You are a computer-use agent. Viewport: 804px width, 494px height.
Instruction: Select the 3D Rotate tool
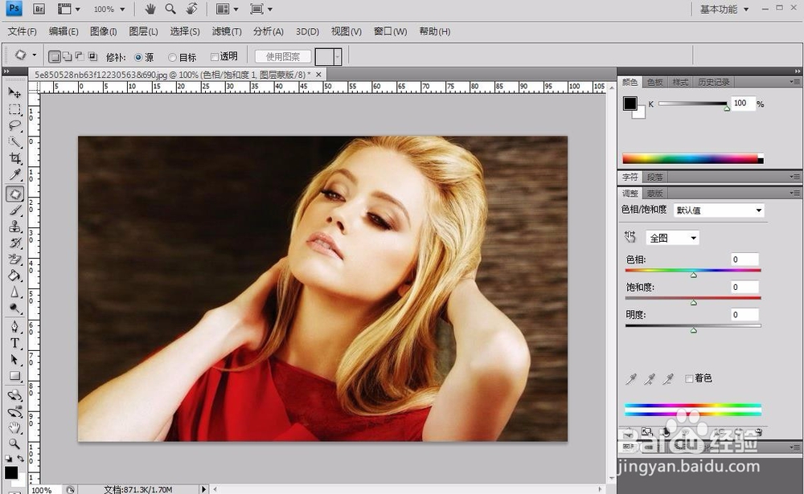click(14, 395)
